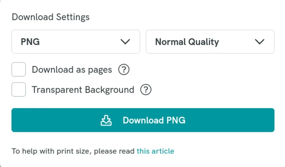This screenshot has height=167, width=285.
Task: Select the circular info icon for transparency help
Action: [146, 89]
